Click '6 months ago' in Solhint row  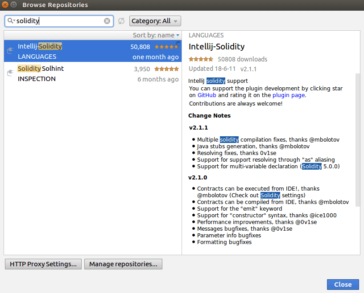158,79
